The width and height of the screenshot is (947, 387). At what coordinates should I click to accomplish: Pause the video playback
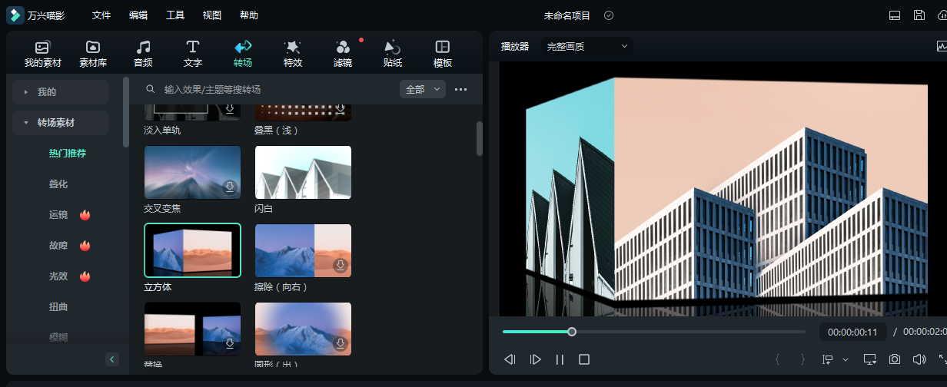coord(560,359)
